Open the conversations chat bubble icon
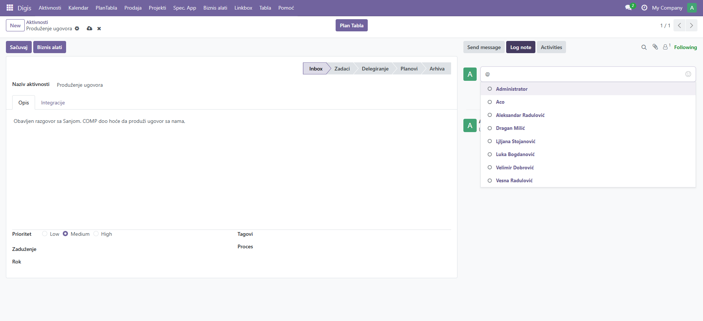The image size is (703, 321). coord(628,8)
